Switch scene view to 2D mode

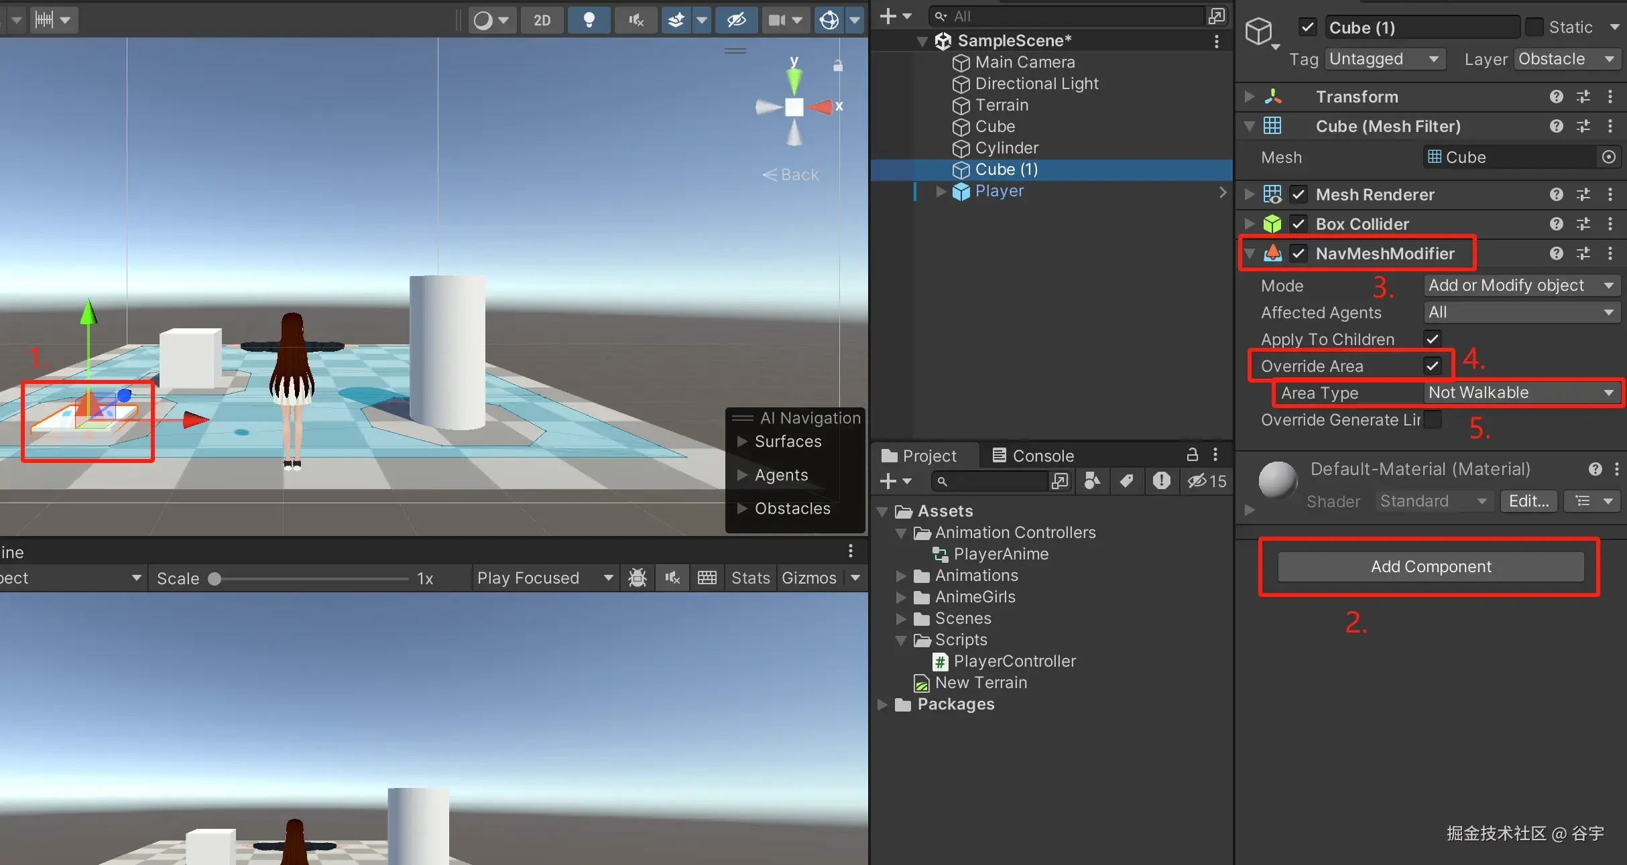point(542,20)
